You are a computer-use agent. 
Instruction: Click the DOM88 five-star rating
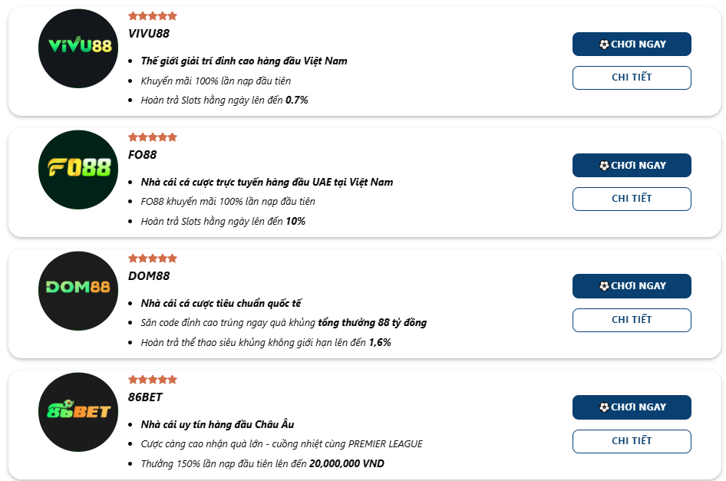coord(153,259)
